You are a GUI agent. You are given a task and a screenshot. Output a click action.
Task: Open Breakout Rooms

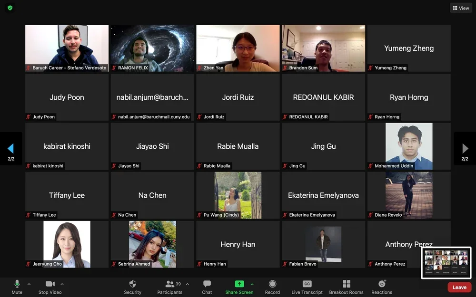tap(347, 287)
